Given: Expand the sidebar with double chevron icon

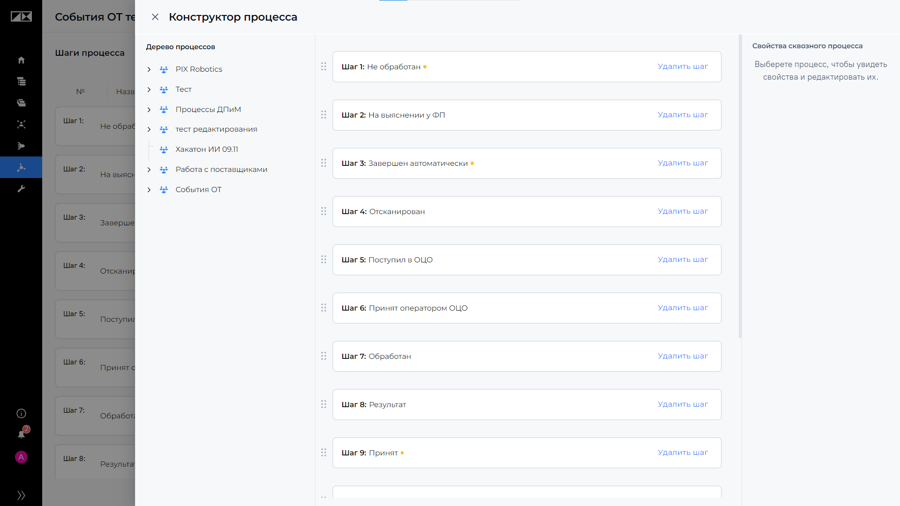Looking at the screenshot, I should [21, 495].
